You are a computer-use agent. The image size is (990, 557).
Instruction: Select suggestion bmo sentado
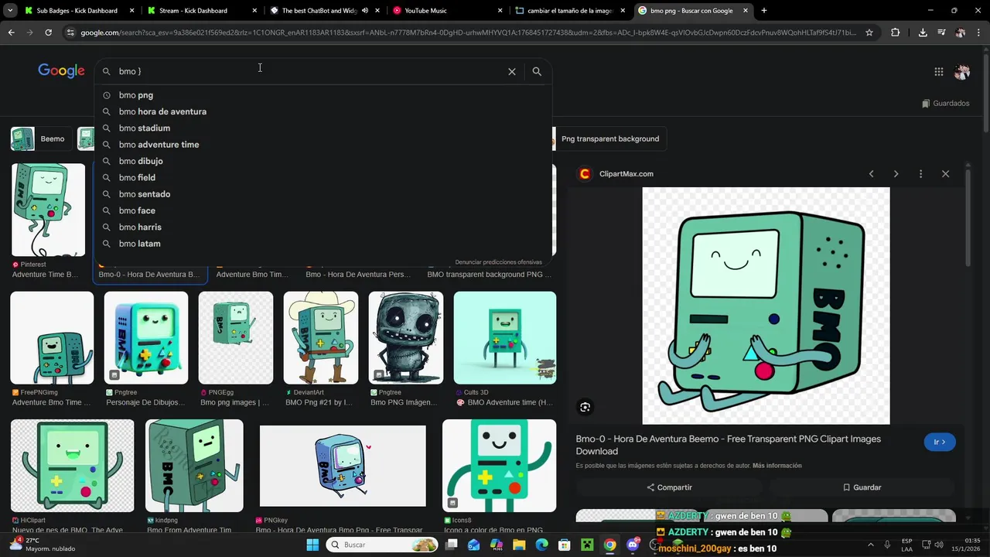[x=323, y=194]
